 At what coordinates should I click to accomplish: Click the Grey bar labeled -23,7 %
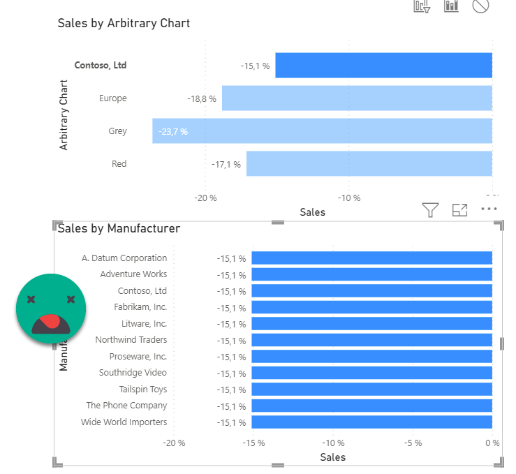click(322, 131)
